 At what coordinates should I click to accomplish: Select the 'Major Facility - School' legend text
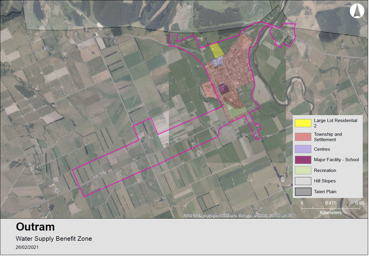pos(336,160)
